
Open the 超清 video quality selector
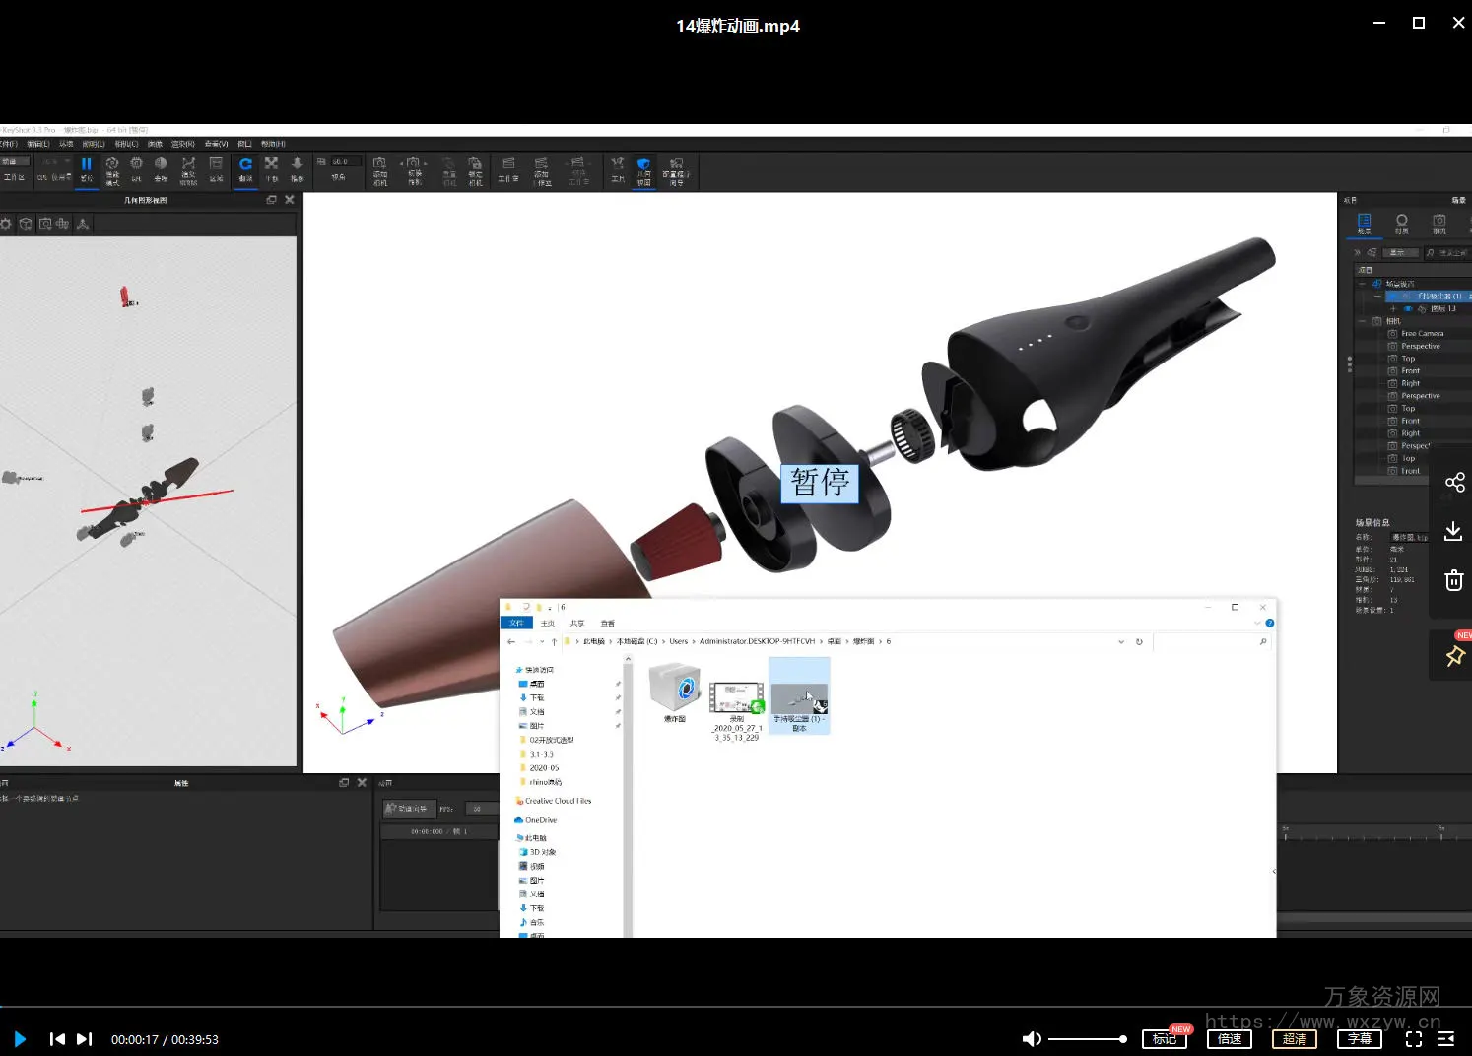(1294, 1039)
